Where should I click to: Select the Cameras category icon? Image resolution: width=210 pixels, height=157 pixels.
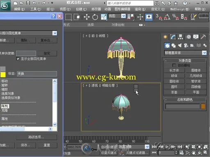coord(186,45)
